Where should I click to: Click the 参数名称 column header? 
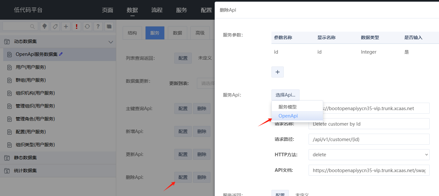click(283, 37)
